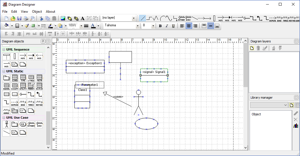Select the SIGNAL object in UML Static
Screen dimensions: 300x156
(x=6, y=86)
